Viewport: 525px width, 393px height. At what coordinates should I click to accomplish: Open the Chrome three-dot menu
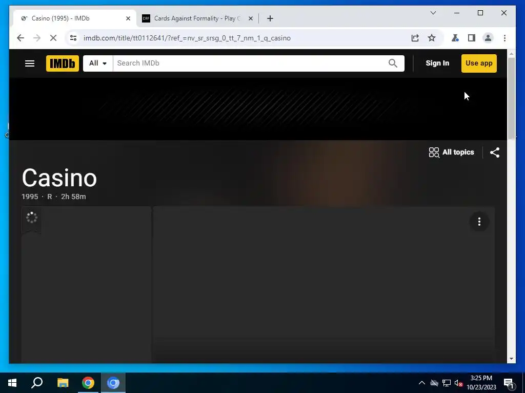[x=504, y=38]
